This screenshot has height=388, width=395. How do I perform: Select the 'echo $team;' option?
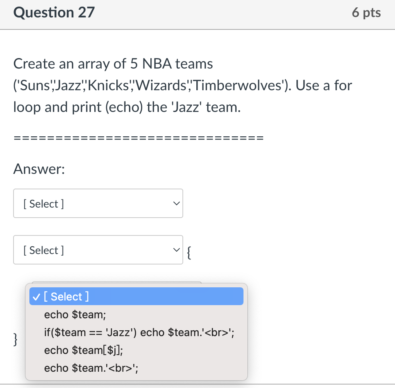click(75, 314)
